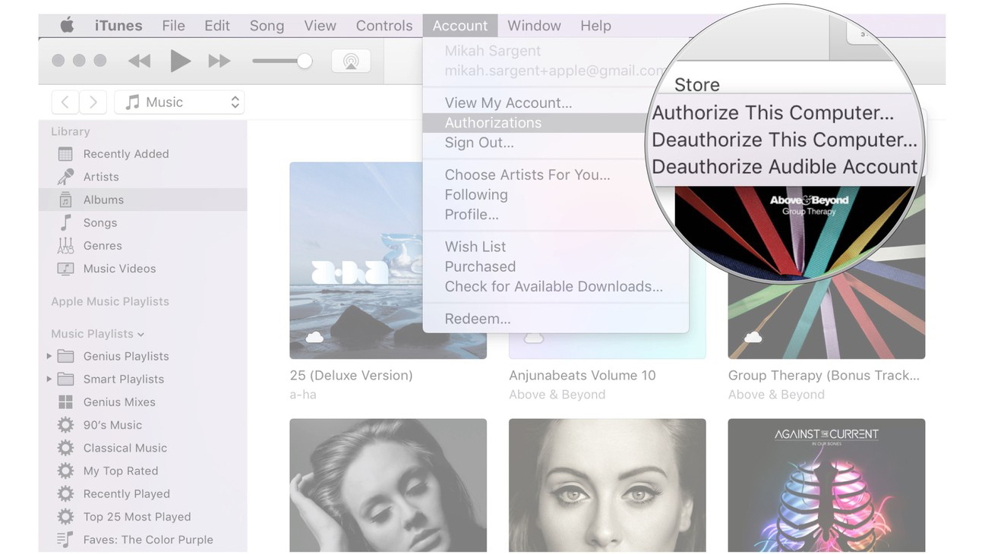Choose Deauthorize This Computer… option
Viewport: 985px width, 554px height.
coord(785,140)
